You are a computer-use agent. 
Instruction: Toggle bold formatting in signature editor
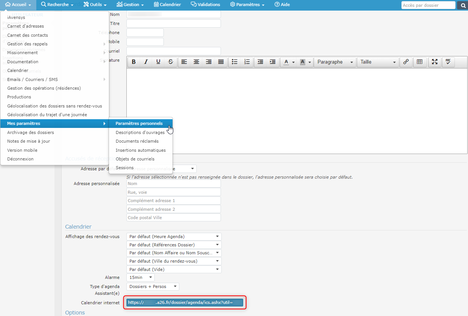(134, 62)
